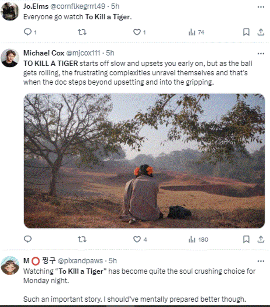Like Jo.Elms tweet

(x=137, y=32)
